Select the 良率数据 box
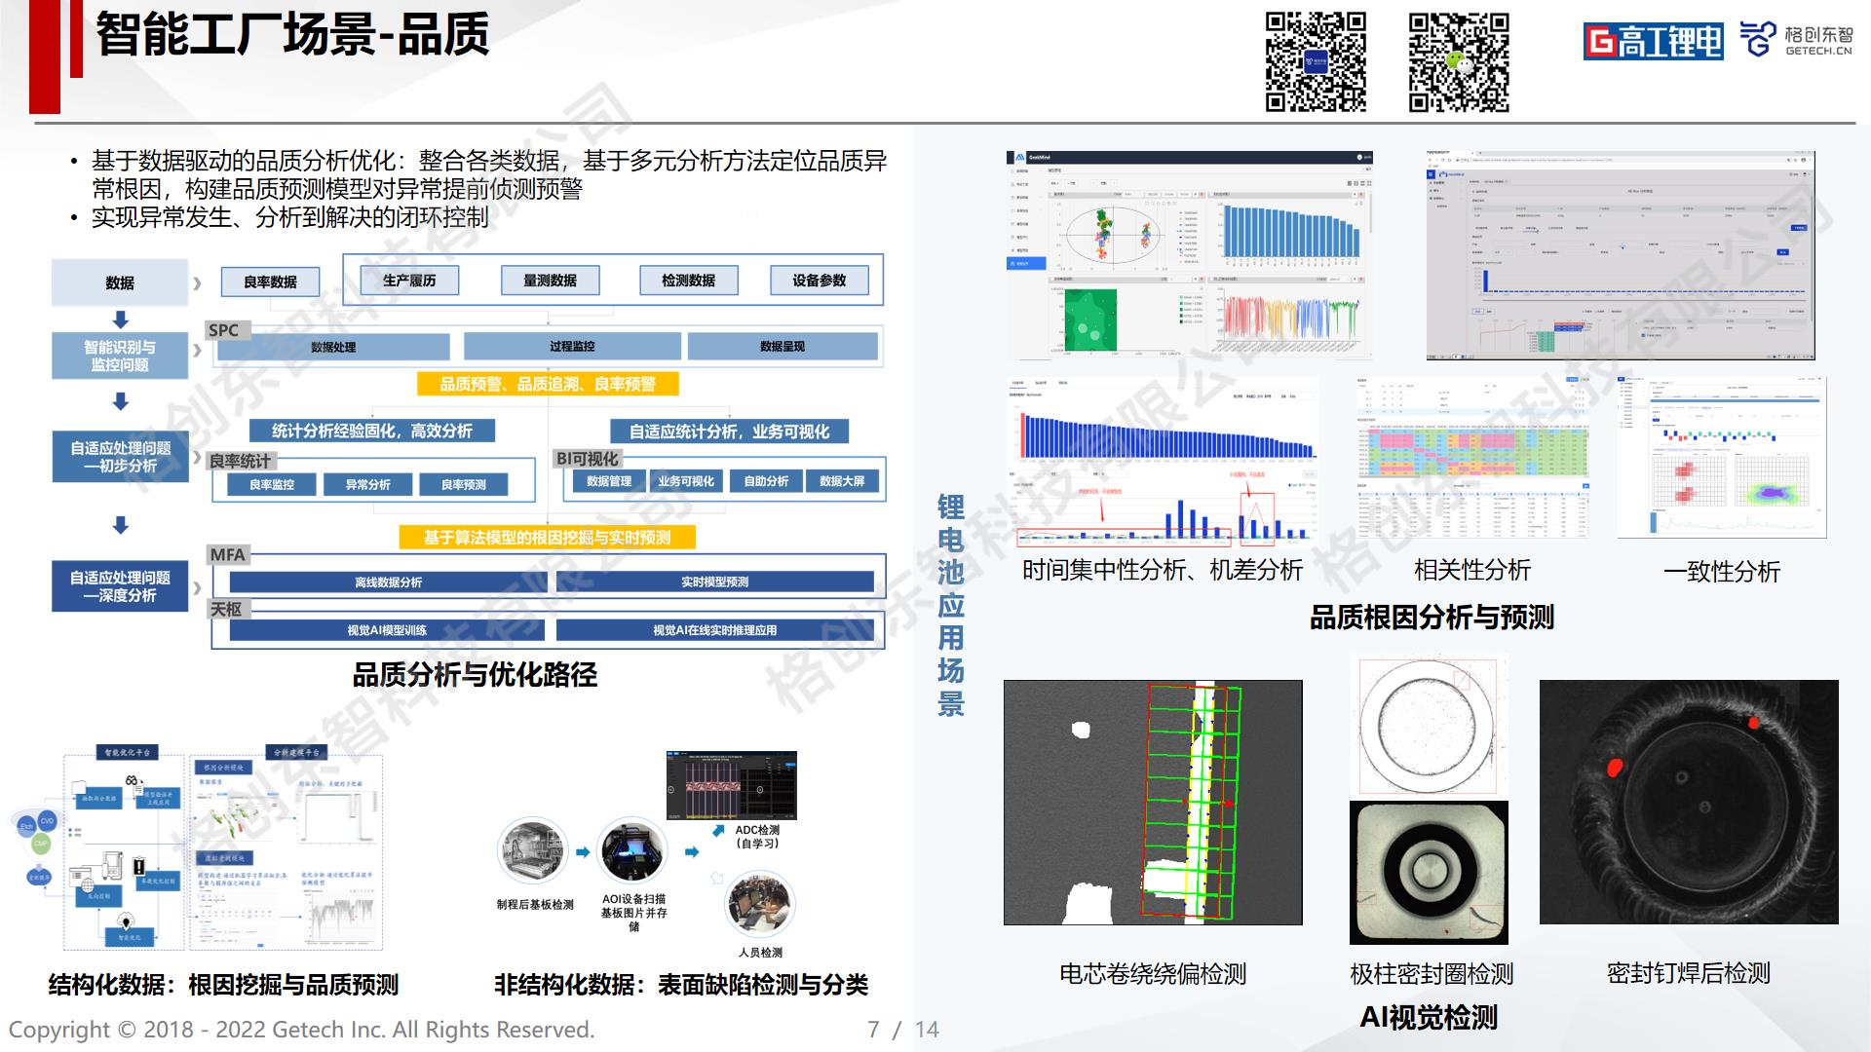Viewport: 1871px width, 1052px height. pos(270,282)
